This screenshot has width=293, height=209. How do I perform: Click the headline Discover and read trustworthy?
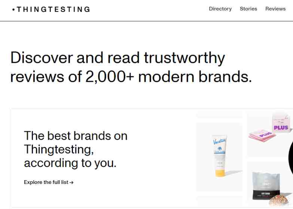point(118,58)
